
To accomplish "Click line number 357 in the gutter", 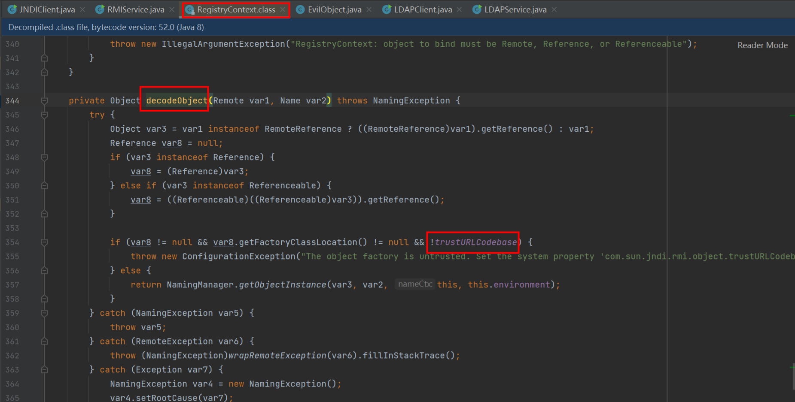I will [x=12, y=284].
